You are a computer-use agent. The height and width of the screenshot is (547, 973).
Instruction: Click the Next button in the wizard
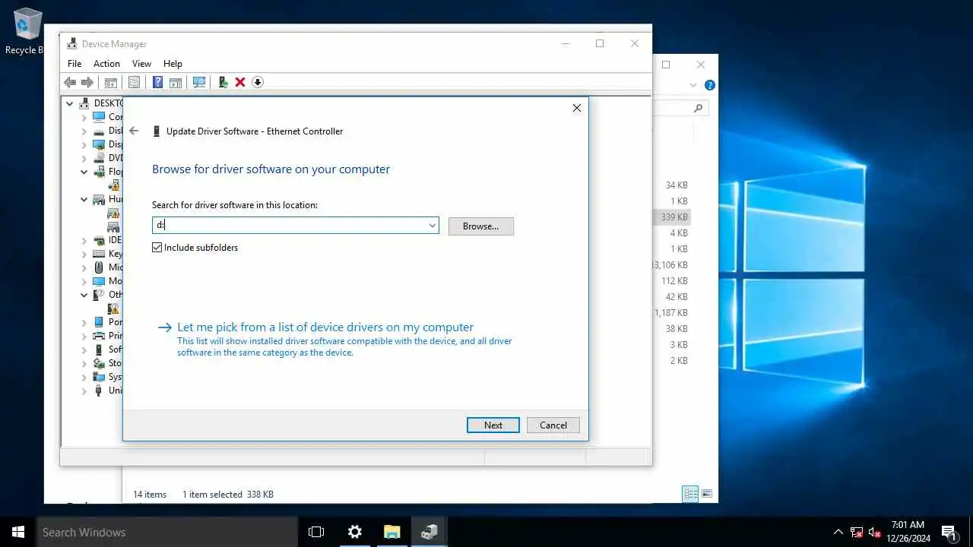(x=493, y=425)
